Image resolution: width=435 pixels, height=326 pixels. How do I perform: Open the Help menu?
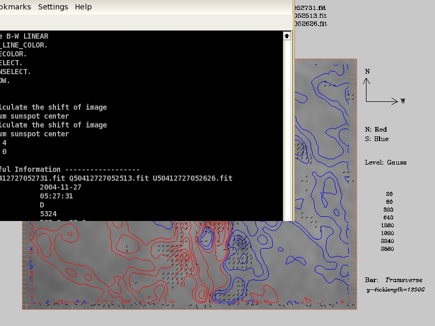point(83,7)
